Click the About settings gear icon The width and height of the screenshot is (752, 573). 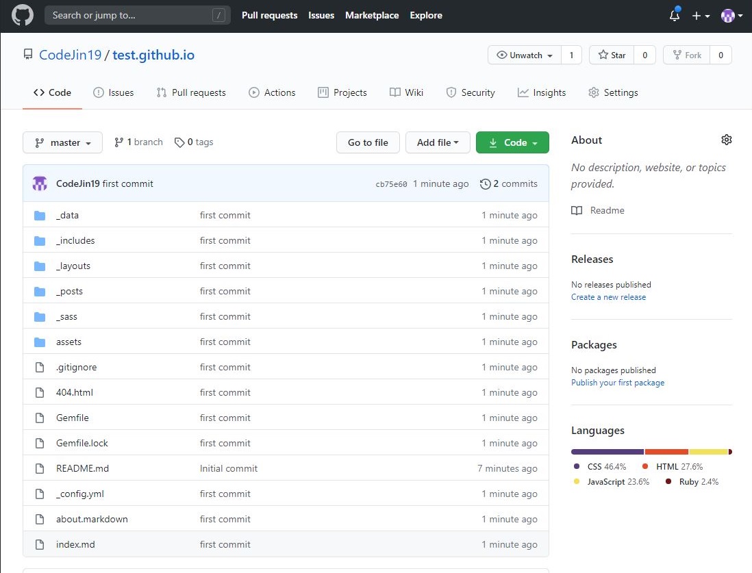point(727,140)
